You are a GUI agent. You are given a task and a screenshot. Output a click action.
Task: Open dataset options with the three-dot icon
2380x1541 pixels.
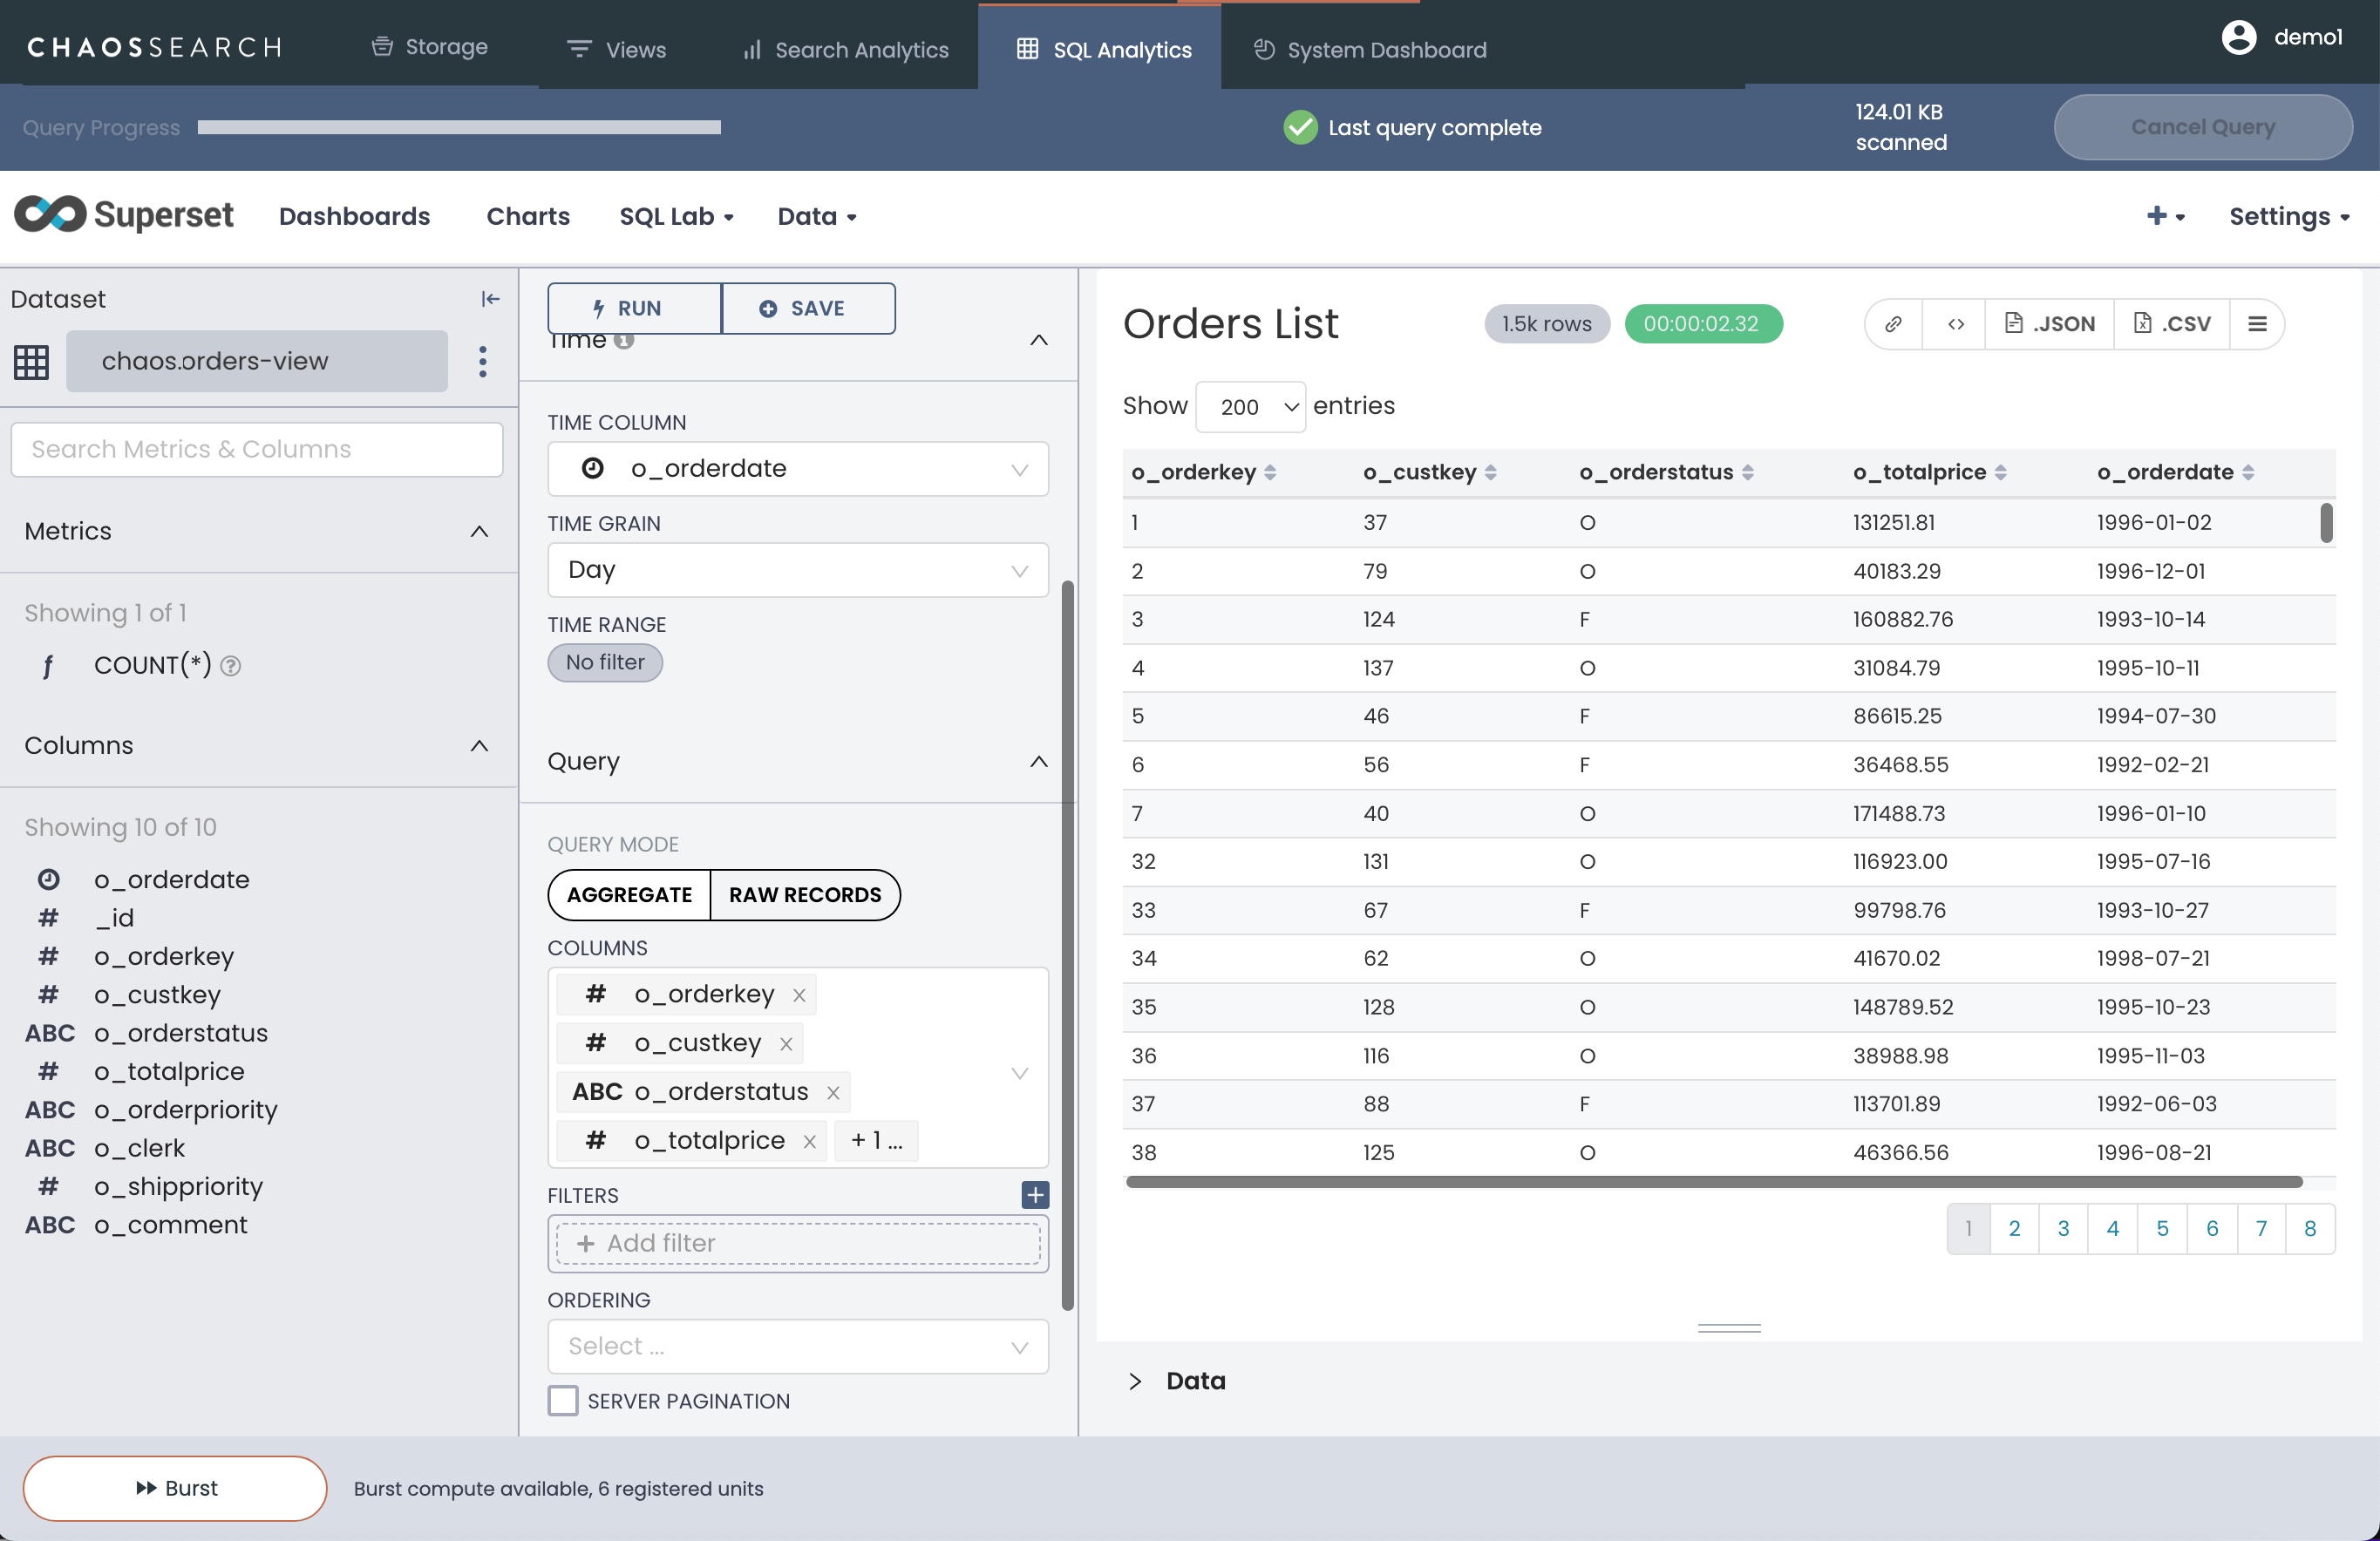(x=483, y=361)
